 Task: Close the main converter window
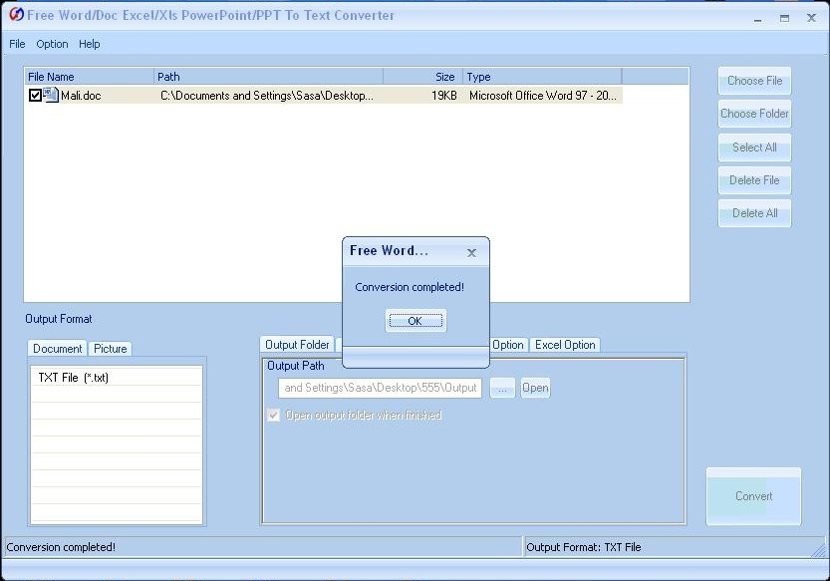[x=811, y=18]
